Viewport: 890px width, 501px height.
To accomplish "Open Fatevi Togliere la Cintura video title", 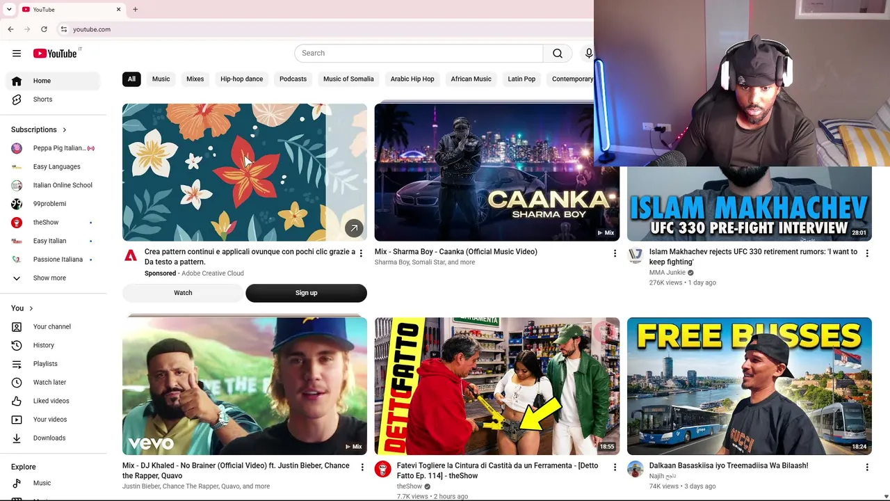I will (497, 470).
